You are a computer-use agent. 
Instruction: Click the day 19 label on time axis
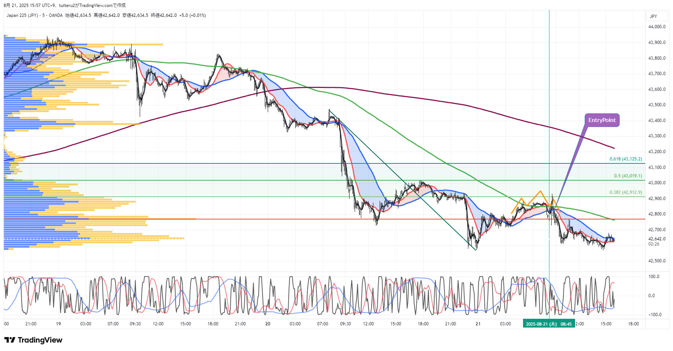(58, 324)
